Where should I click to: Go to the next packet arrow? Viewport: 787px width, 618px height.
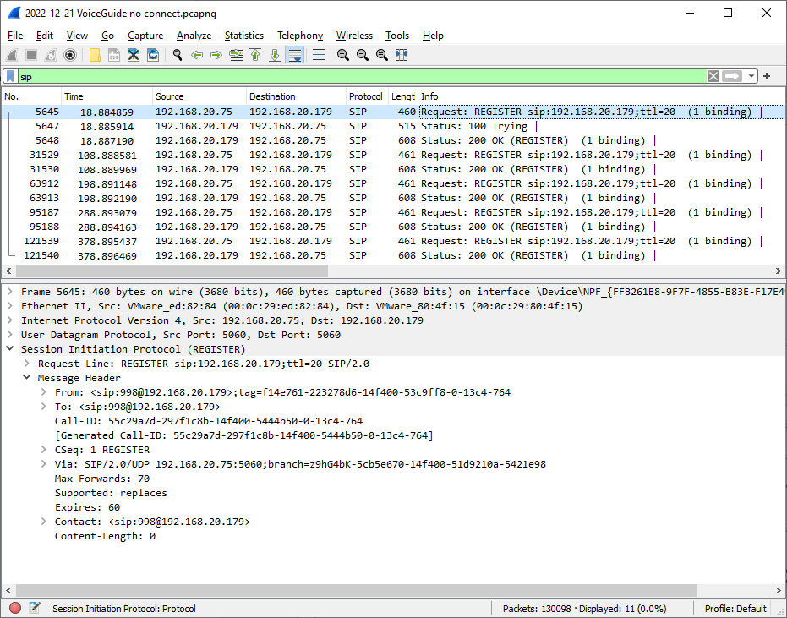(x=216, y=55)
